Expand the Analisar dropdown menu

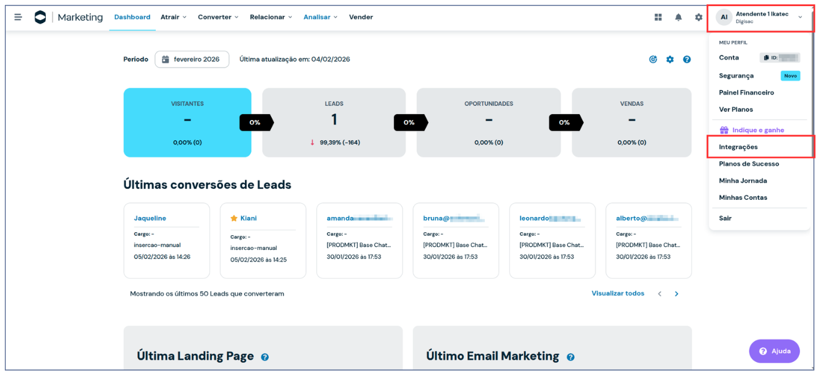click(320, 17)
